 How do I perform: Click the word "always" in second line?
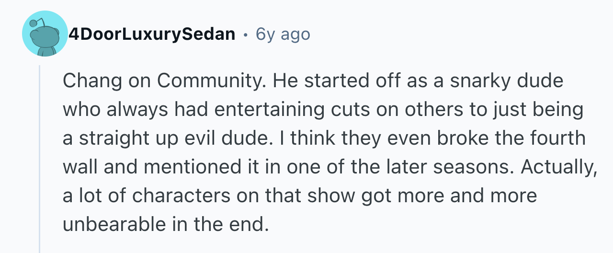[132, 110]
